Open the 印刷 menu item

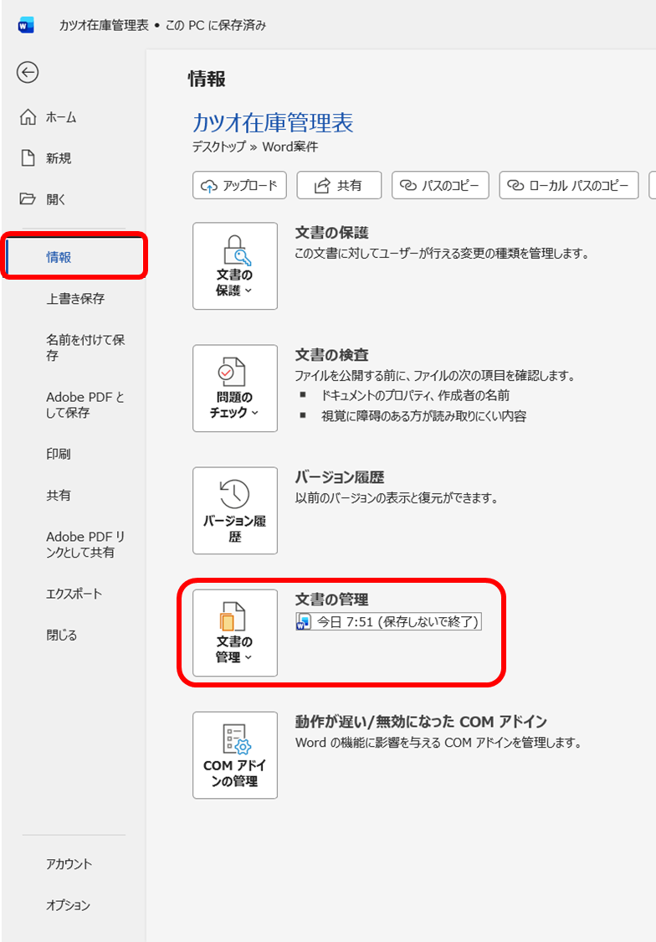(59, 454)
